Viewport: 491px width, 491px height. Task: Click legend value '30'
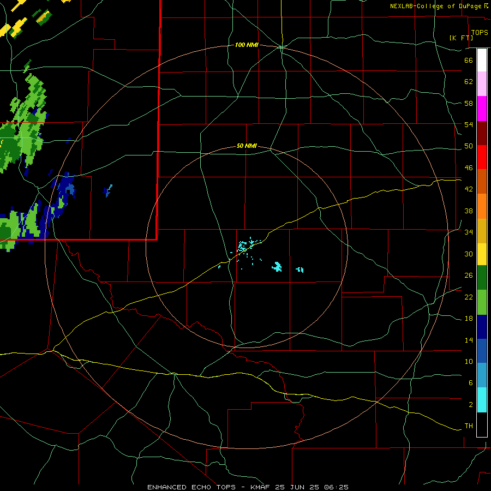469,254
